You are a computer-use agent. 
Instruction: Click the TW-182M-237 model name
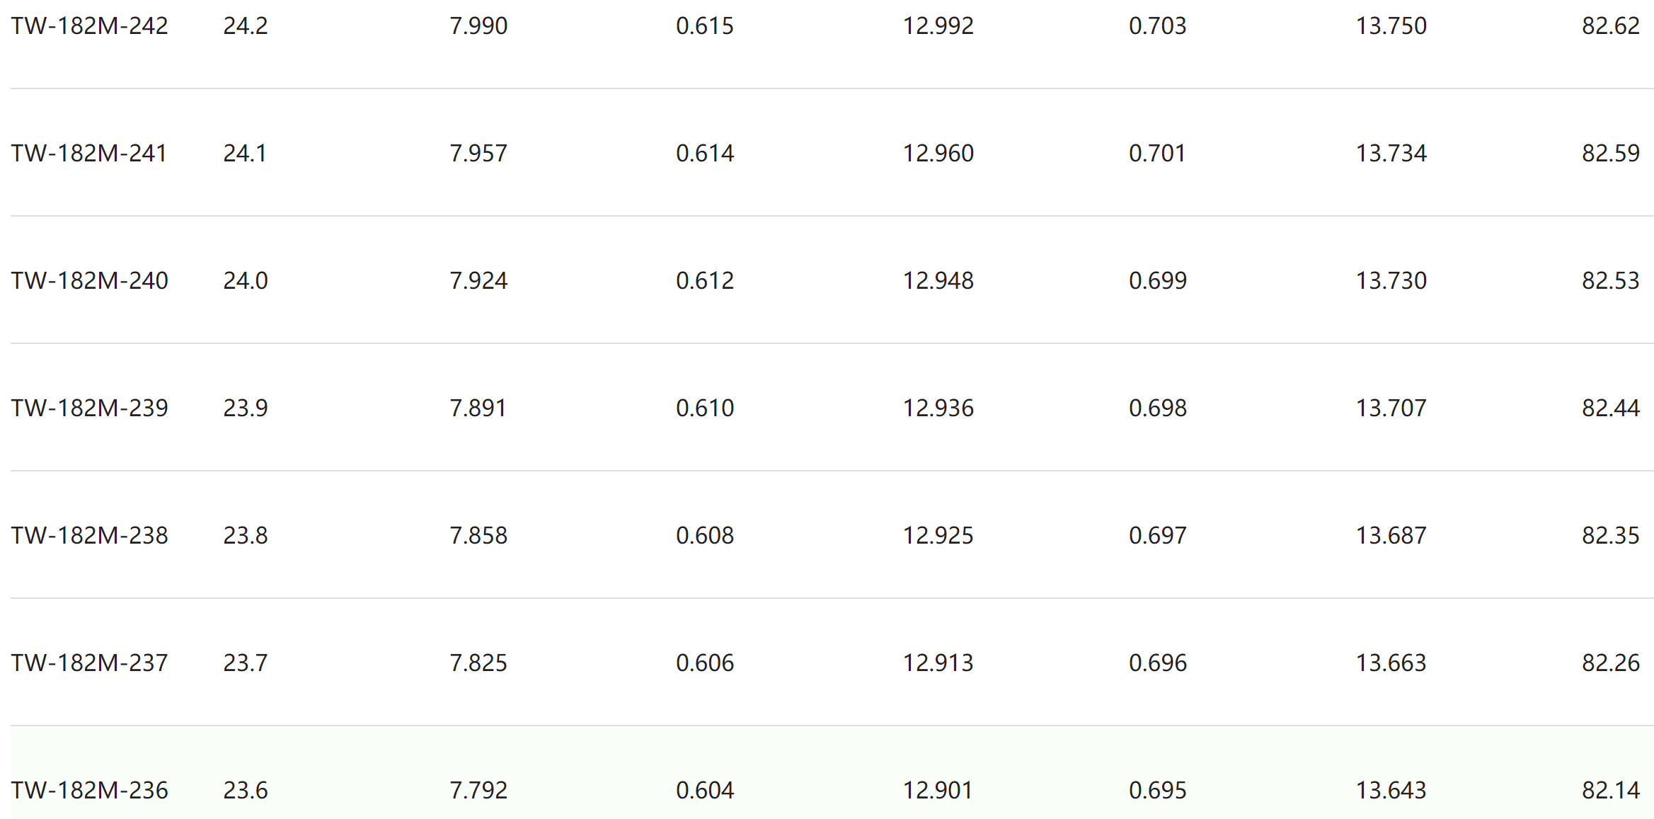(89, 663)
